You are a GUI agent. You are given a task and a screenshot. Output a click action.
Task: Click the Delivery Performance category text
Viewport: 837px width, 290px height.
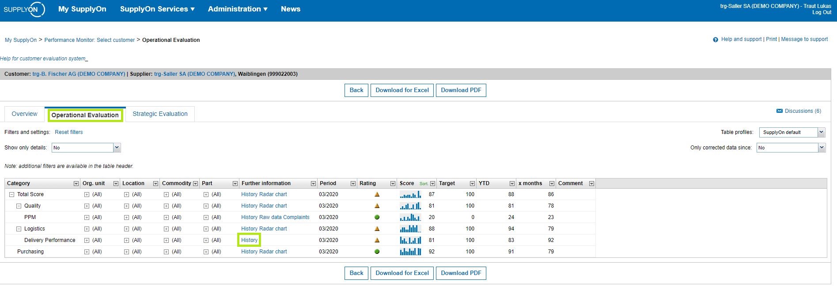tap(50, 240)
